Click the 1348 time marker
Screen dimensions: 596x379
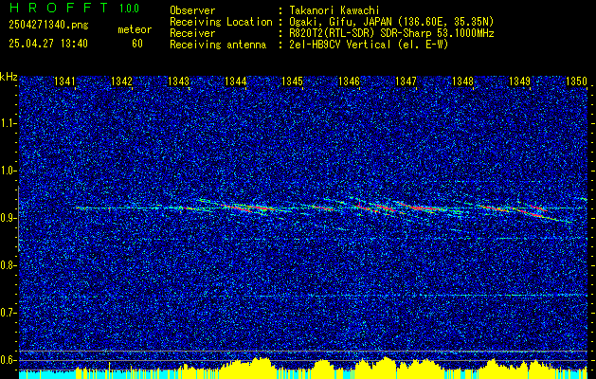coord(463,81)
